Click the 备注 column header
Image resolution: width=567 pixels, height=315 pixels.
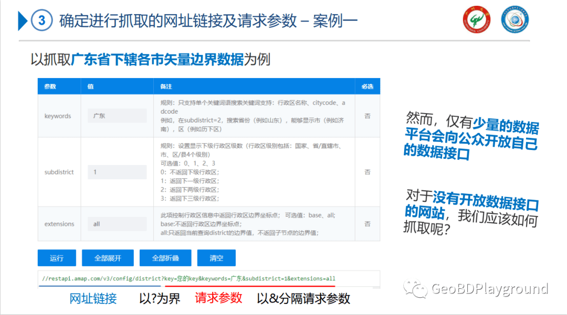[166, 86]
